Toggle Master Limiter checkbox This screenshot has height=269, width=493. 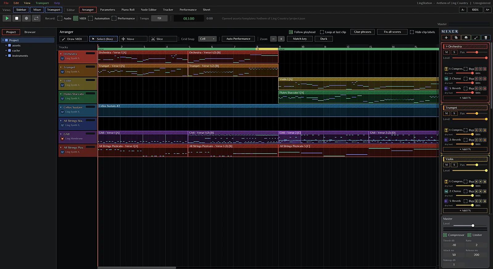(469, 235)
